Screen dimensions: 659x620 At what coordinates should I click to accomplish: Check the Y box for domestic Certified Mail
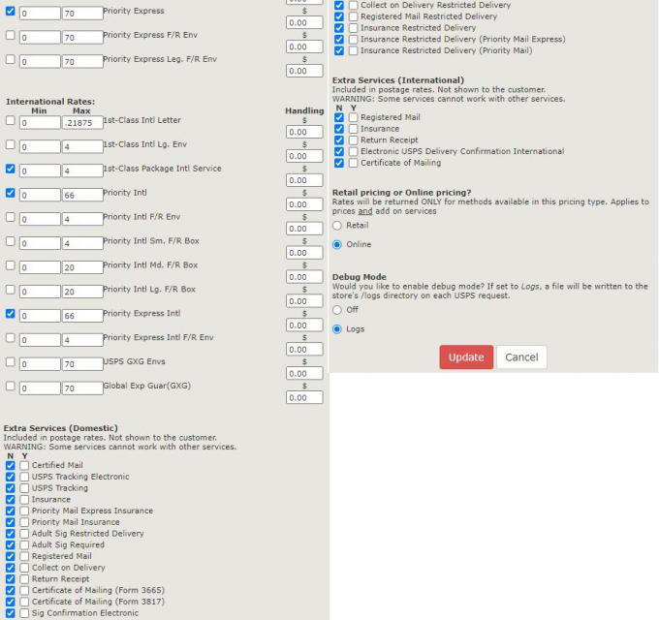24,465
